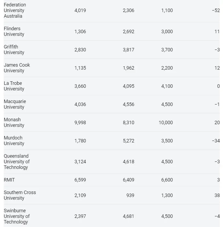Click Queensland University of Technology value 3,124
Screen dimensions: 223x227
[x=80, y=162]
